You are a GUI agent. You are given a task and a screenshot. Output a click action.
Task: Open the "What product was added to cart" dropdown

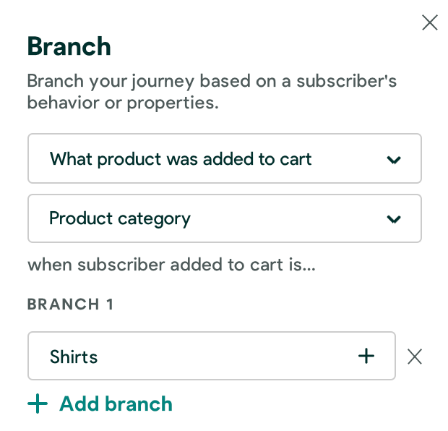(224, 159)
